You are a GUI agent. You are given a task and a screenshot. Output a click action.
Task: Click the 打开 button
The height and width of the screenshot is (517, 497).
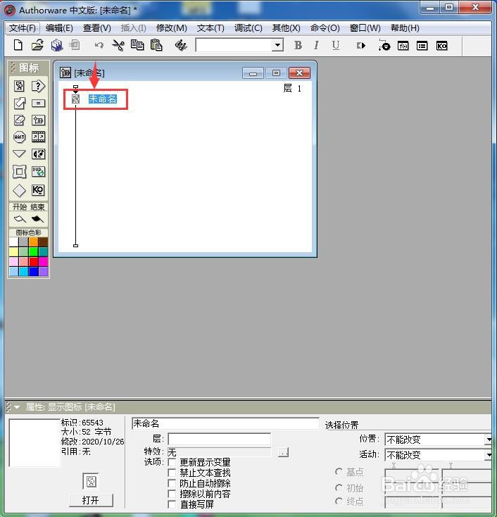coord(91,500)
